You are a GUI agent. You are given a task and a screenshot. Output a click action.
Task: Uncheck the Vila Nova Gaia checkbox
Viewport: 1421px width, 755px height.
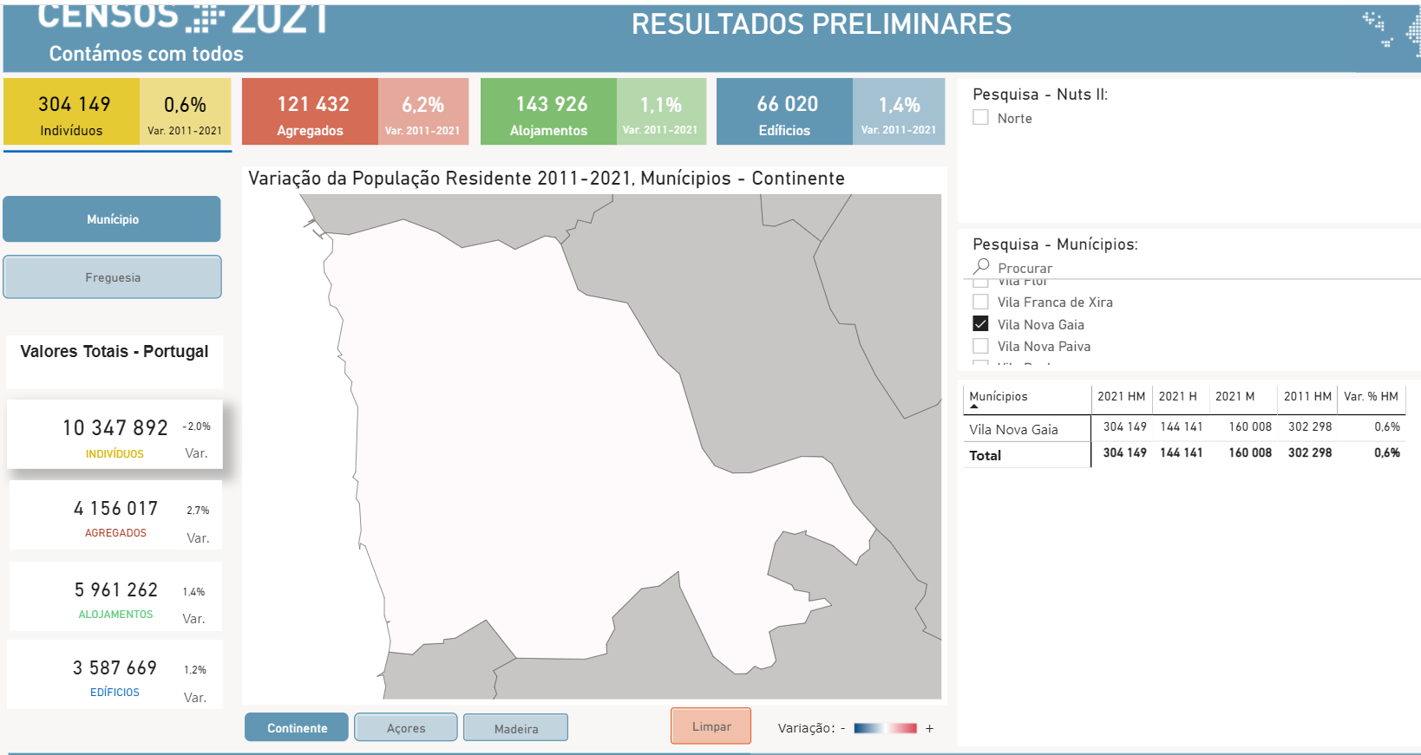980,324
